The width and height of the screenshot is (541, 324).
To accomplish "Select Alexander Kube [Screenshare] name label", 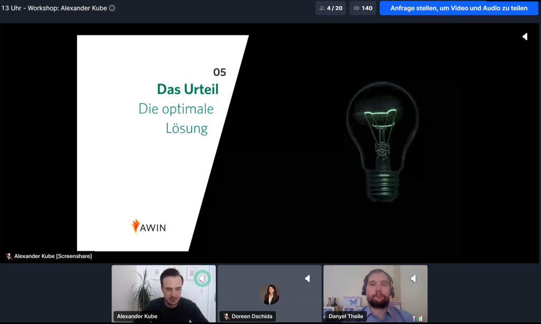I will pyautogui.click(x=53, y=256).
